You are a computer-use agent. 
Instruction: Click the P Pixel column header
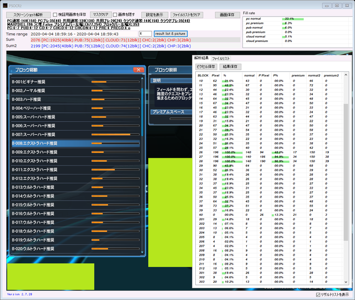(x=264, y=75)
